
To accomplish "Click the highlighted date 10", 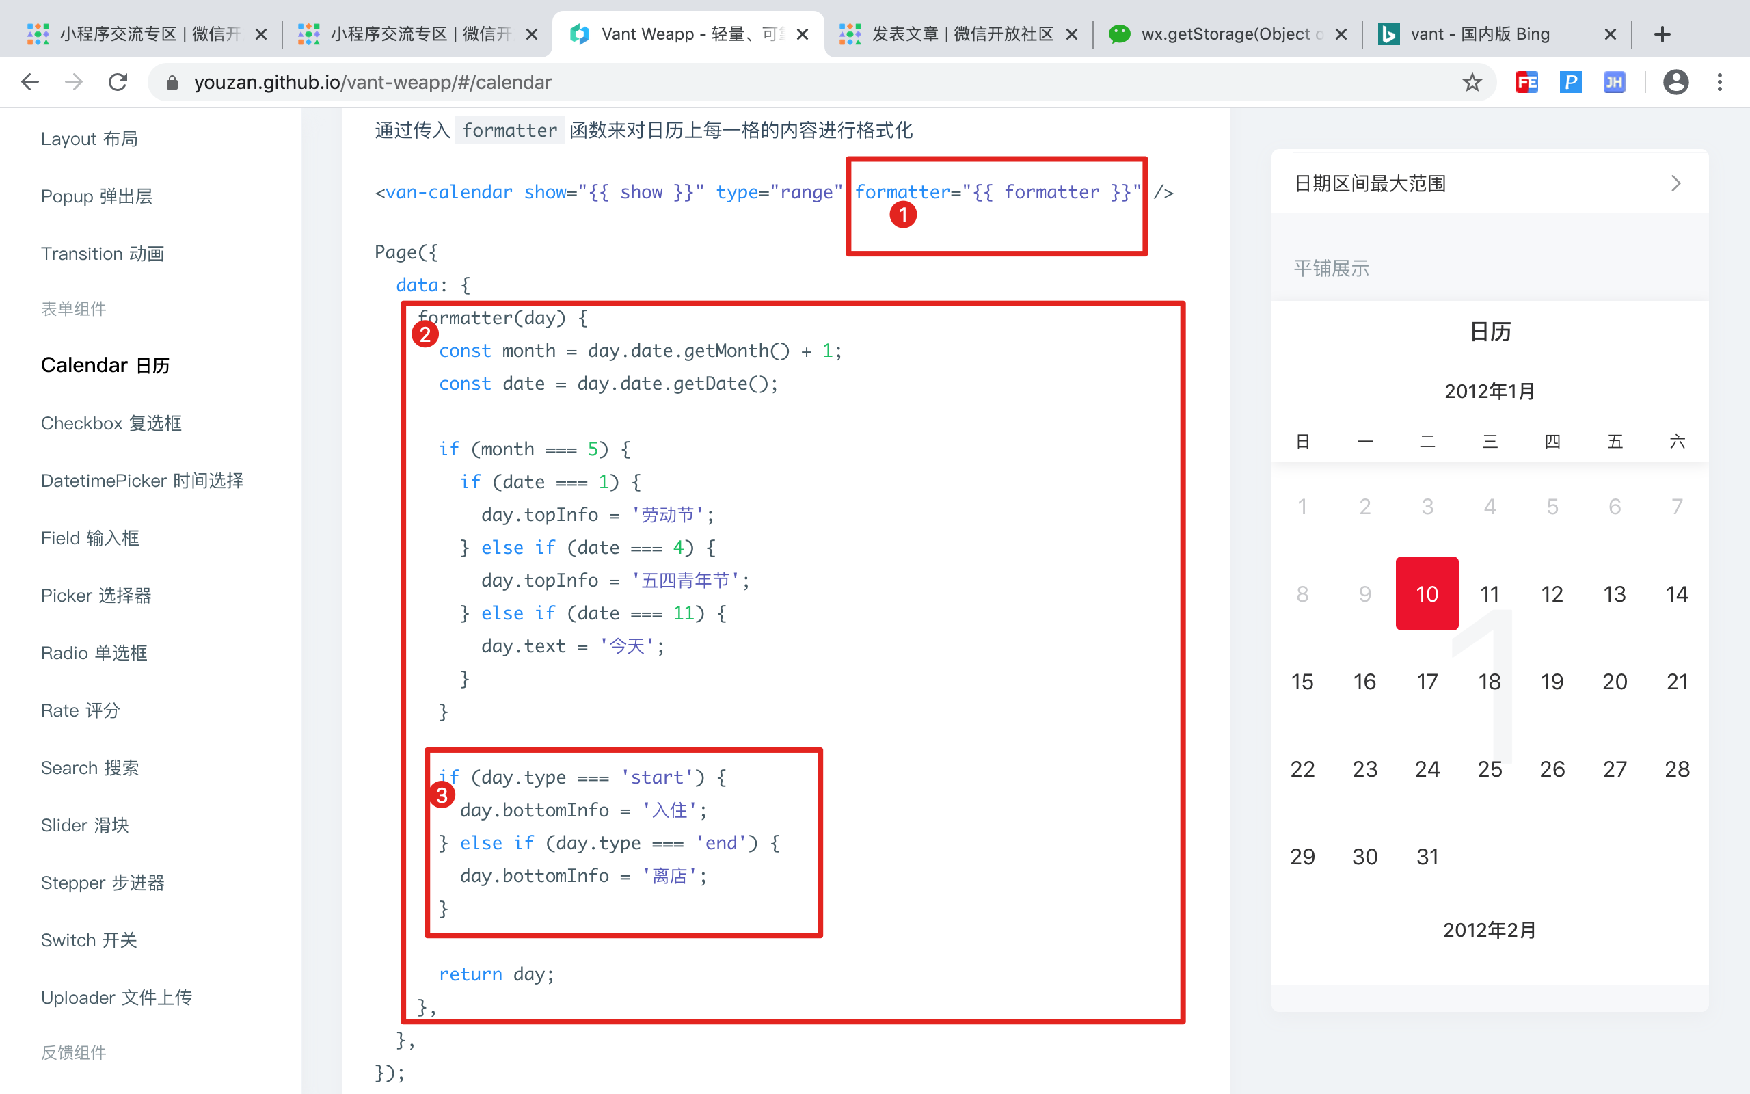I will pos(1427,593).
